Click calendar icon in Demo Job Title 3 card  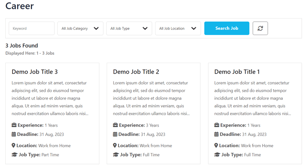14,134
